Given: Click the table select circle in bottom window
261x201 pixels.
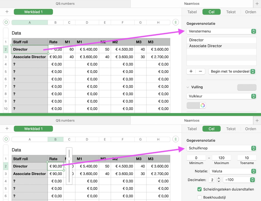Looking at the screenshot, I should pyautogui.click(x=6, y=139).
